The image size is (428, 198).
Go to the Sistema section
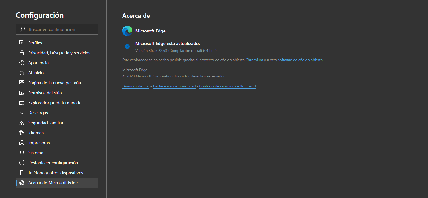[x=57, y=153]
